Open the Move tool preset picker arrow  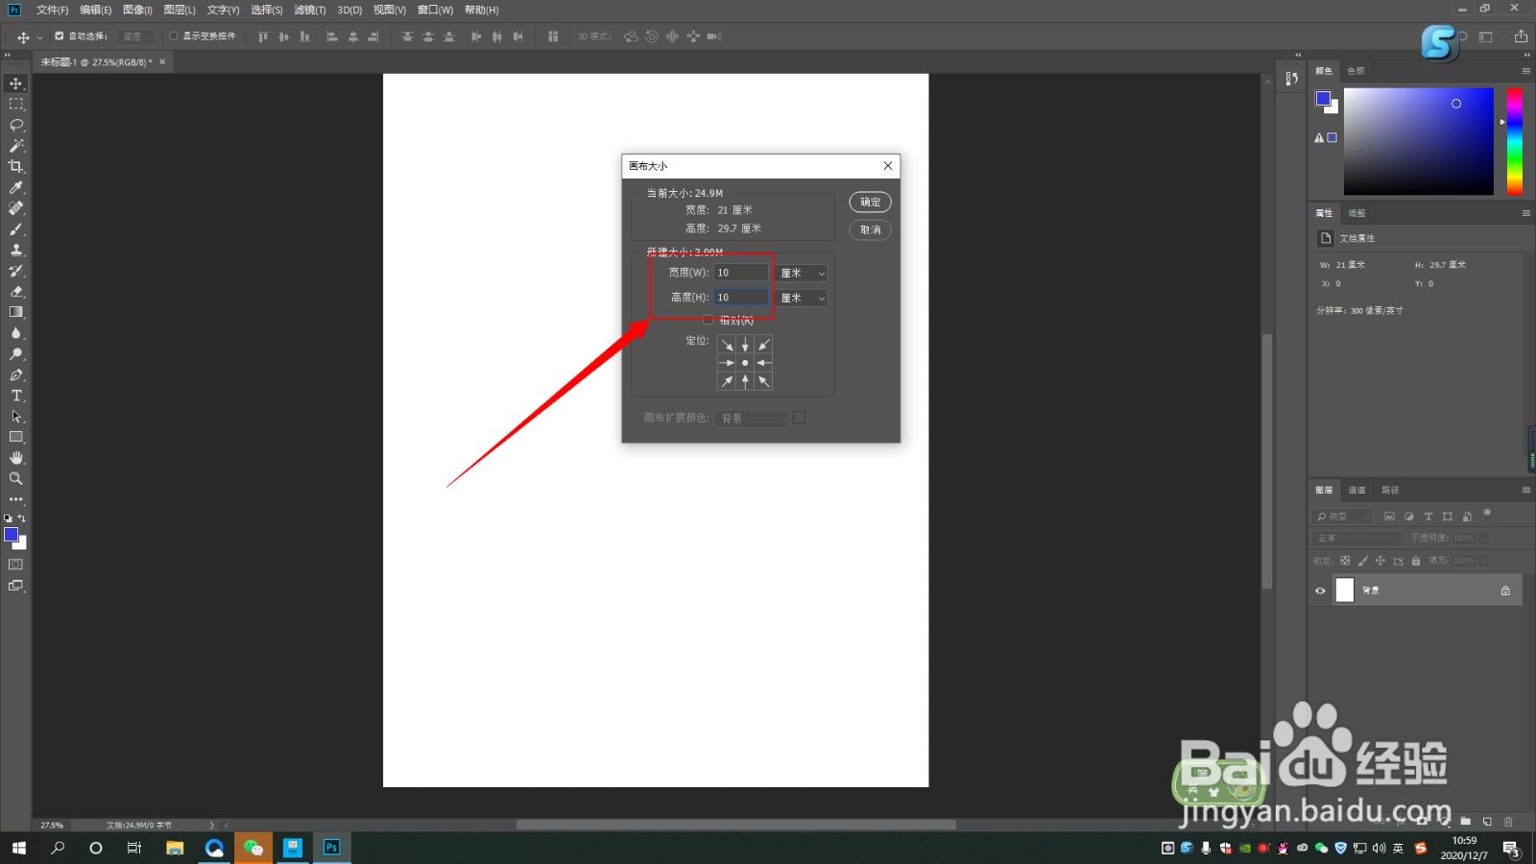coord(39,37)
